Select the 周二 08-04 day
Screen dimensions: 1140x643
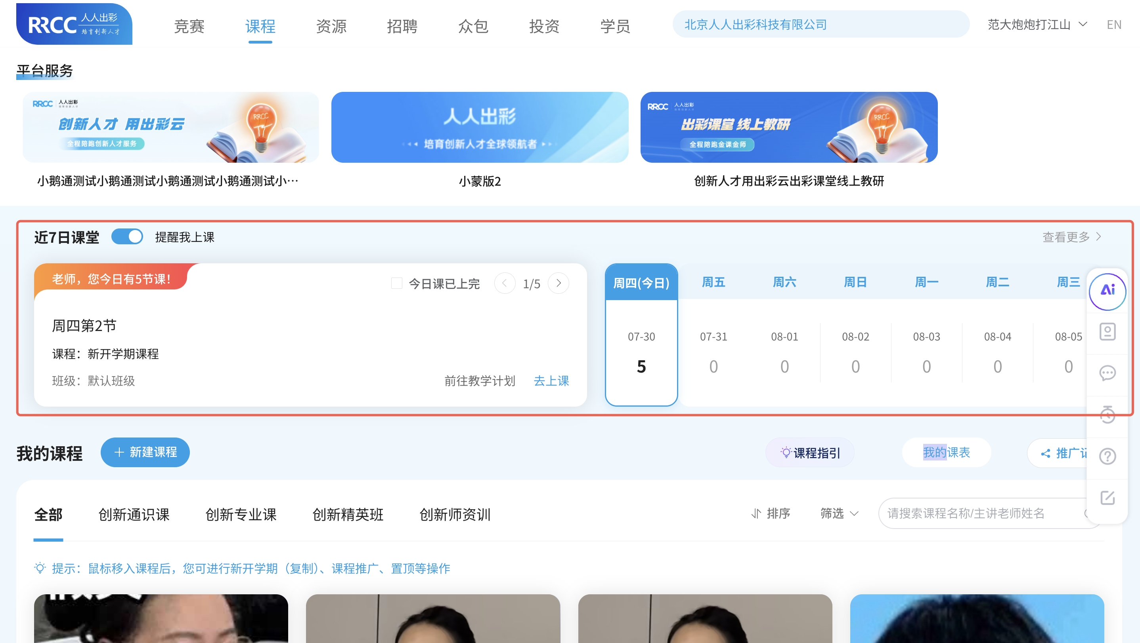coord(997,335)
